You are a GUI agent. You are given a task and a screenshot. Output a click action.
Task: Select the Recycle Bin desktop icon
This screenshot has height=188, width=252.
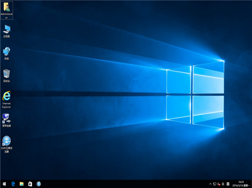pos(6,76)
